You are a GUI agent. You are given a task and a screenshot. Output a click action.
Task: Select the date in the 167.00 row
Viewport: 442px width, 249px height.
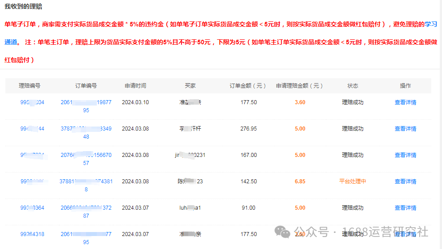click(135, 155)
